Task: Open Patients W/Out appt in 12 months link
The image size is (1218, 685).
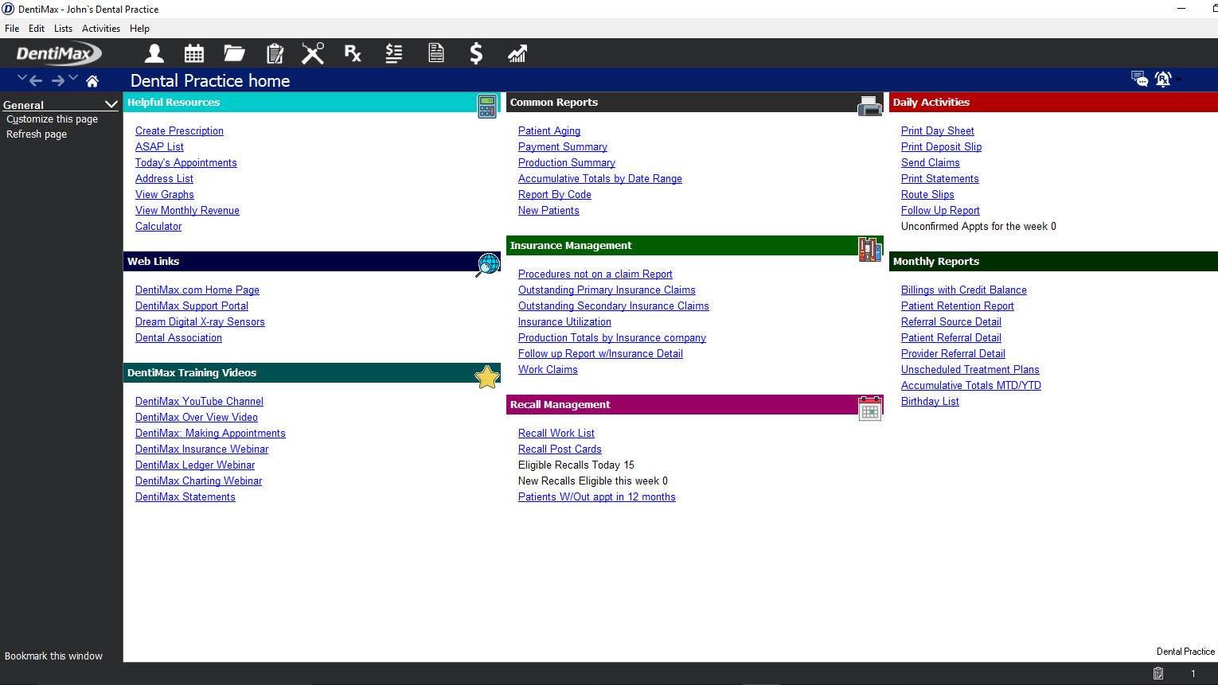Action: pos(597,497)
